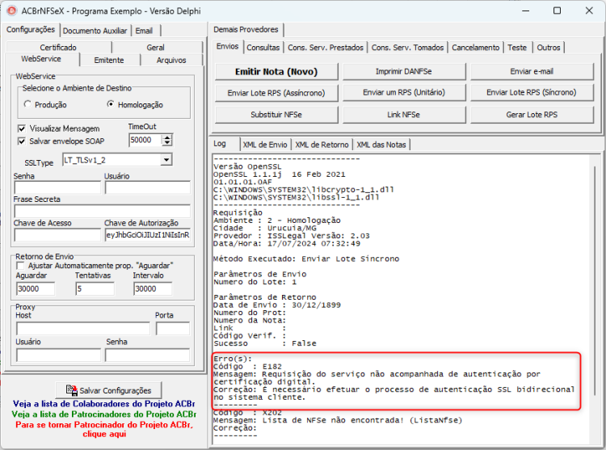Select the Produção radio button
Screen dimensions: 606x450
coord(27,104)
